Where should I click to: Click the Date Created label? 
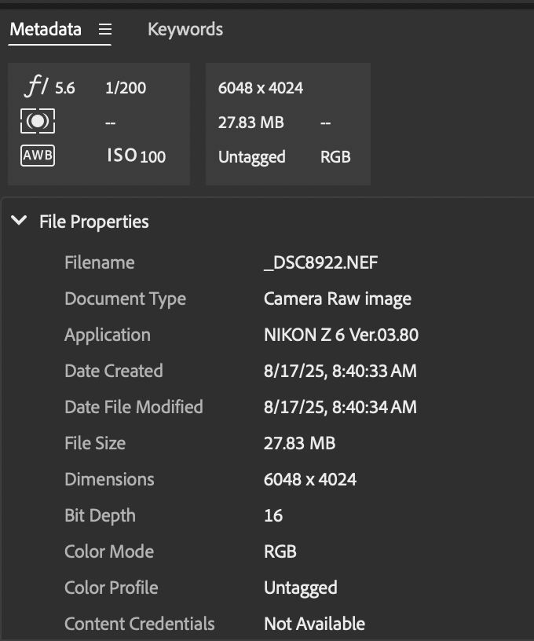114,371
